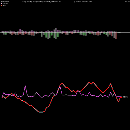Click the 'Chaman Metallics Limit' company name text
130x130 pixels.
click(x=83, y=2)
